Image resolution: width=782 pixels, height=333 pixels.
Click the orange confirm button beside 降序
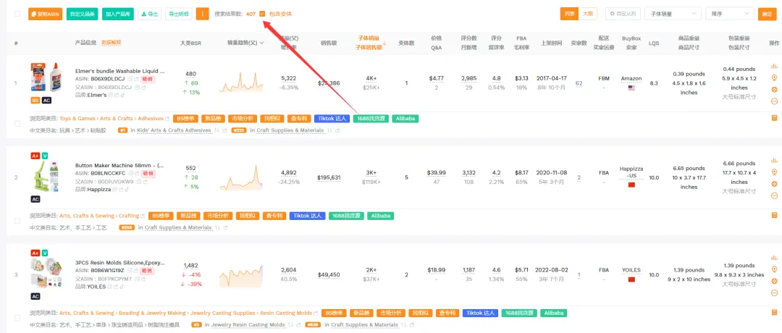(x=768, y=14)
